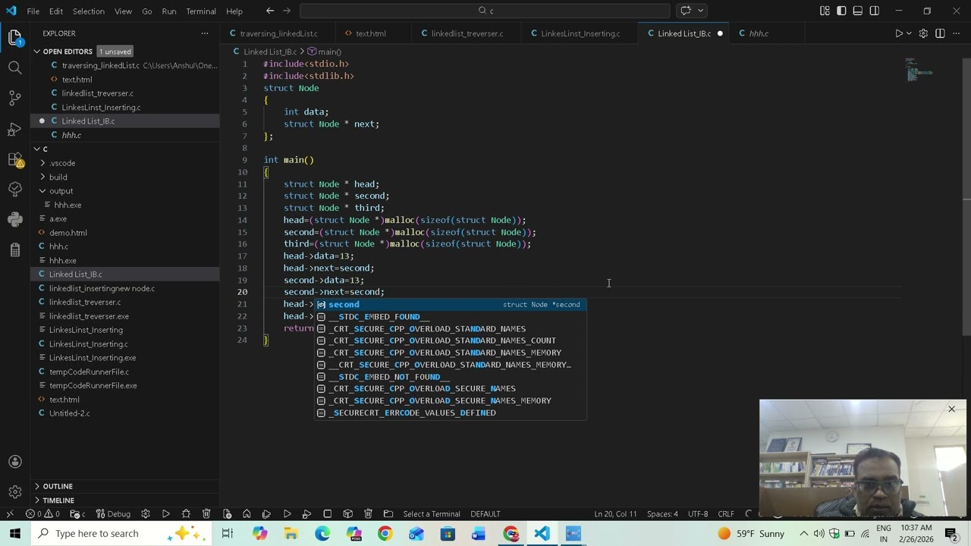This screenshot has width=971, height=546.
Task: Switch to traversing_linkedList.c tab
Action: pyautogui.click(x=278, y=33)
